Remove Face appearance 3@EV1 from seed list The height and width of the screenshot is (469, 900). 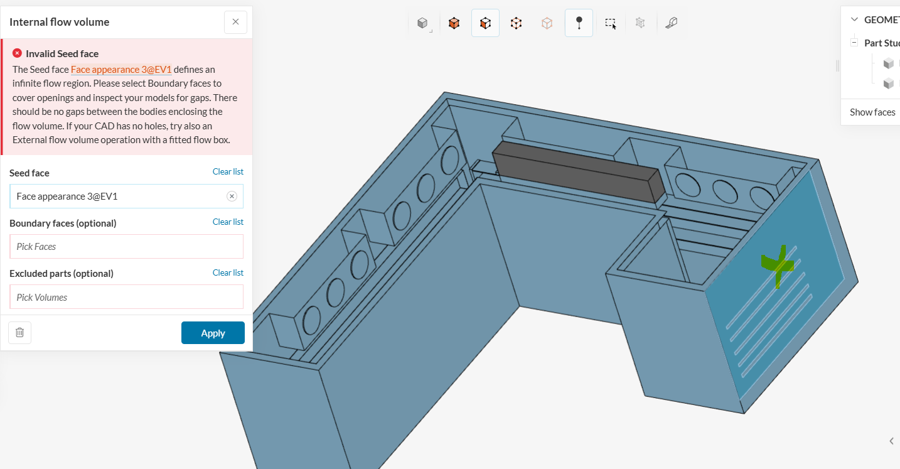point(232,197)
